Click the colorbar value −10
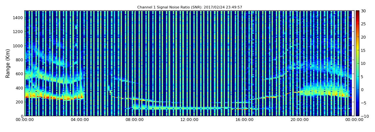 click(364, 116)
